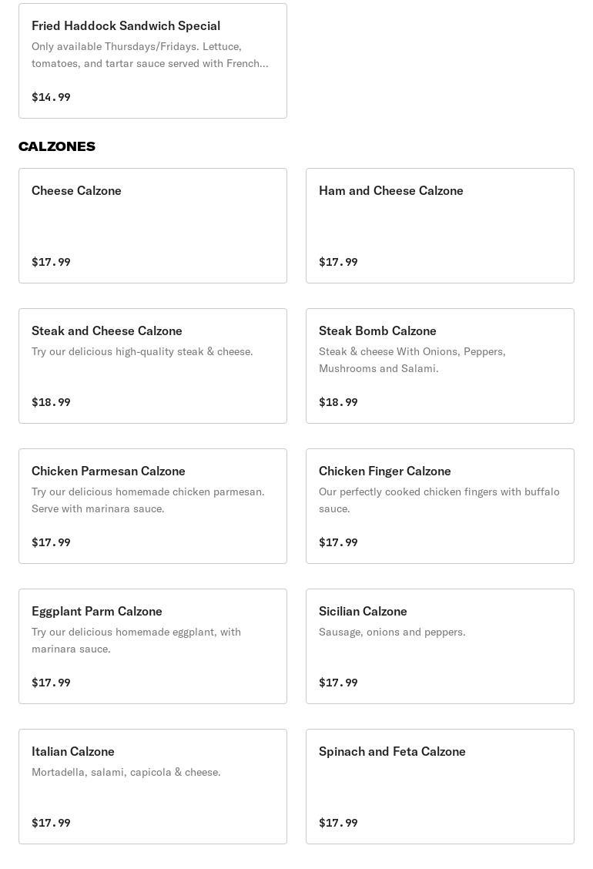This screenshot has height=869, width=593.
Task: Select the Chicken Parmesan Calzone card
Action: [152, 506]
